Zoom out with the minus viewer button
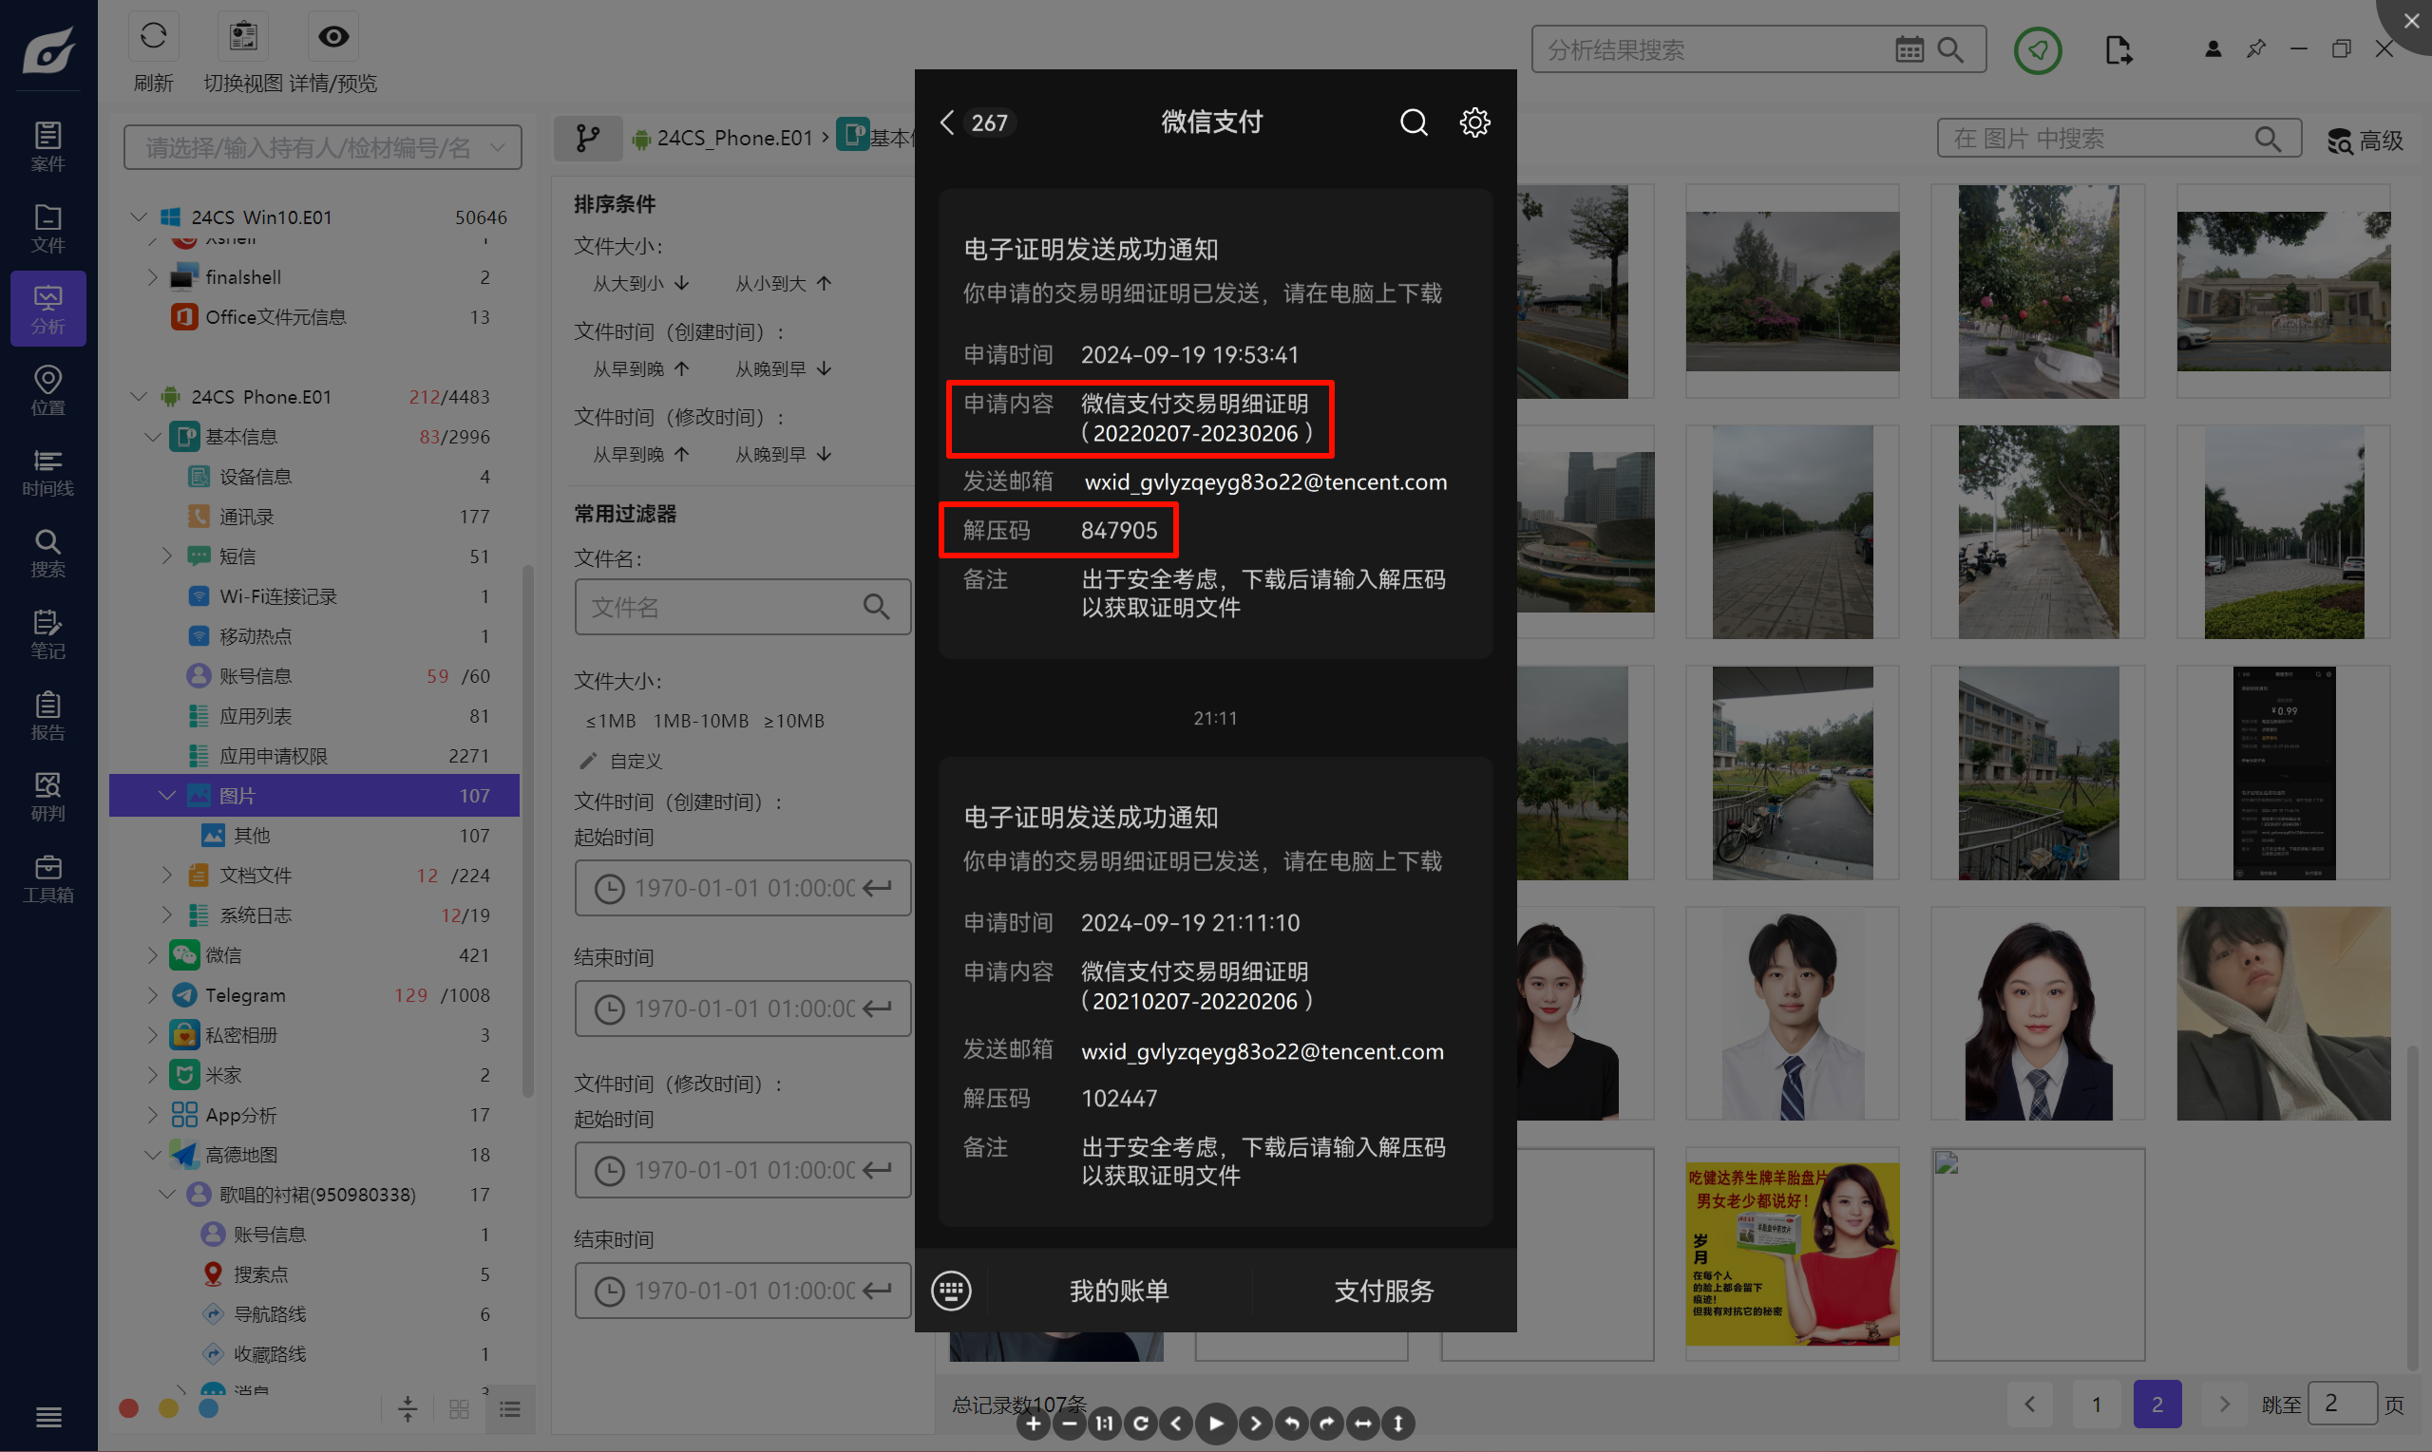2432x1452 pixels. pos(1070,1424)
